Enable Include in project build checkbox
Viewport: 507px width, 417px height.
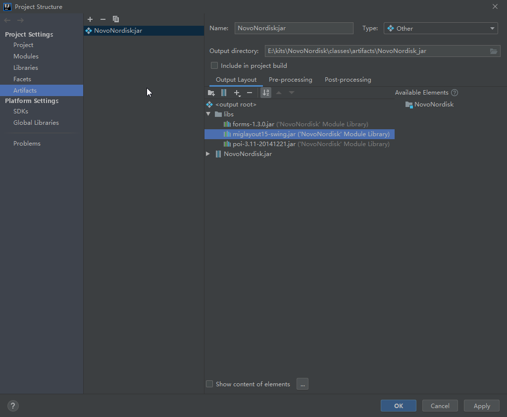pyautogui.click(x=214, y=66)
